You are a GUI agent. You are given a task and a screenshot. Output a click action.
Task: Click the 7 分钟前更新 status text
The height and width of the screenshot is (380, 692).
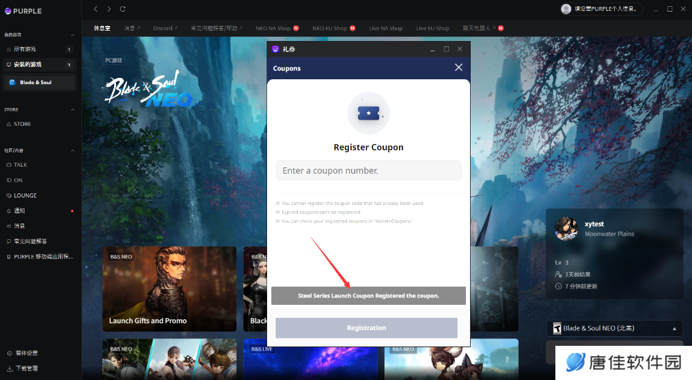tap(581, 286)
